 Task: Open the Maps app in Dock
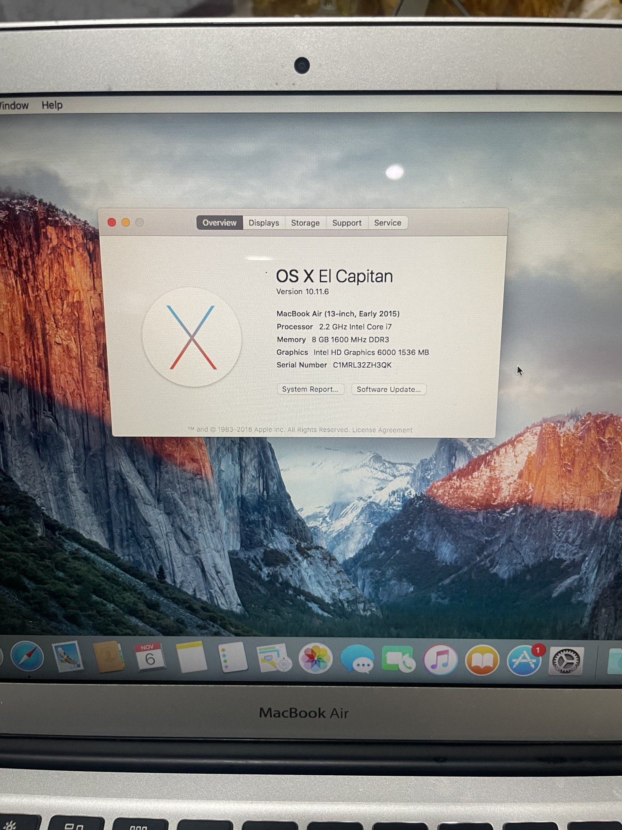coord(274,658)
